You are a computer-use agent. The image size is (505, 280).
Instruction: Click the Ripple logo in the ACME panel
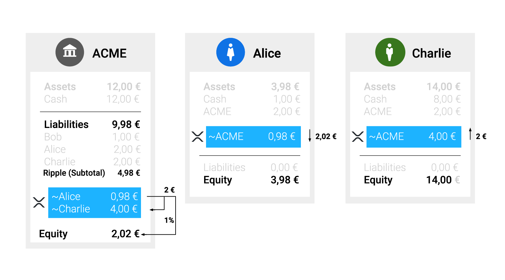pos(39,202)
